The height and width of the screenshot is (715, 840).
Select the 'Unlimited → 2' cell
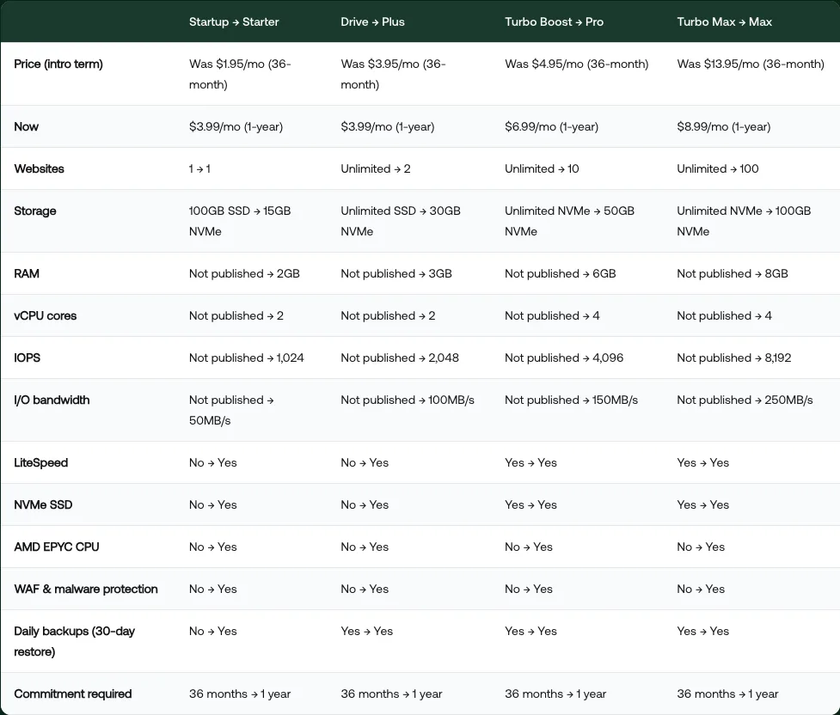tap(376, 168)
